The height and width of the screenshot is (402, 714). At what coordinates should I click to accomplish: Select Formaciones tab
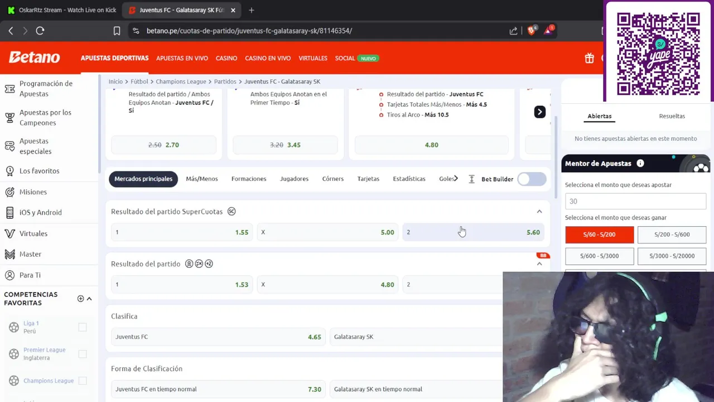[x=249, y=179]
